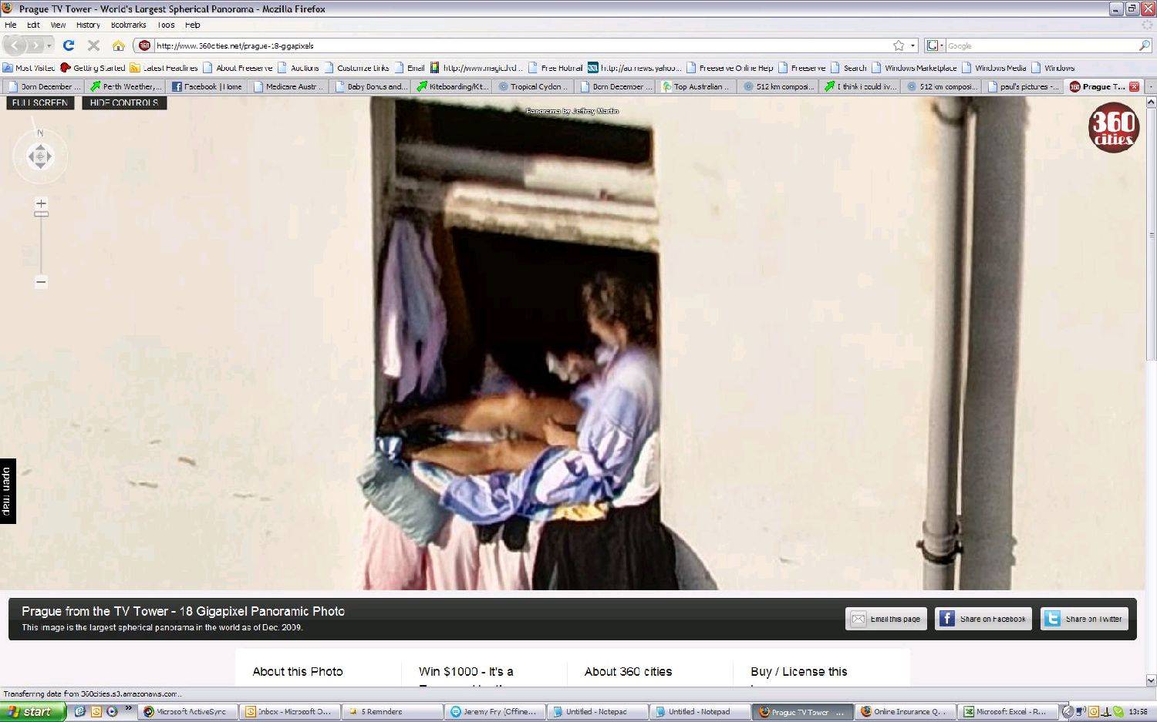Open the address bar history dropdown arrow
1157x722 pixels.
[x=913, y=45]
